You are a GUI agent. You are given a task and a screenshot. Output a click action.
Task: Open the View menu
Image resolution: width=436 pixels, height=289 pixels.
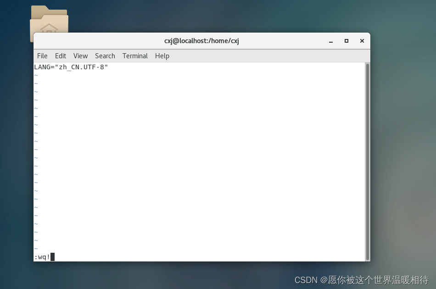(80, 56)
